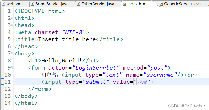Screen dimensions: 209x110
Task: Click line number 5 in the gutter
Action: 9,39
